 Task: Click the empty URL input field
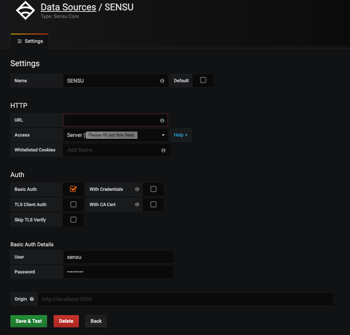(x=115, y=120)
